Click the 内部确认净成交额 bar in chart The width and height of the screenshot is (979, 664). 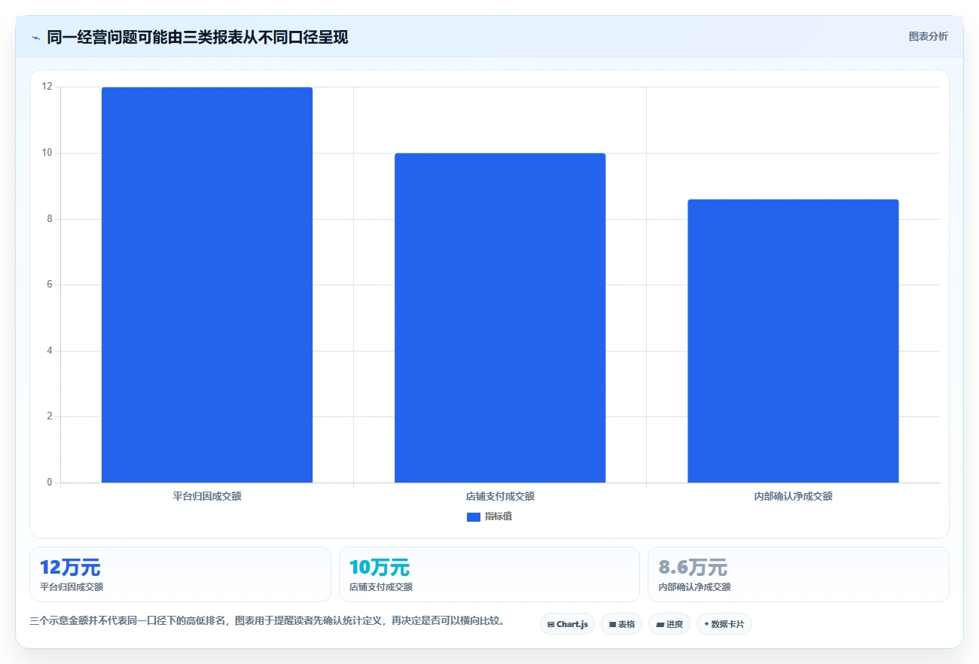point(793,341)
